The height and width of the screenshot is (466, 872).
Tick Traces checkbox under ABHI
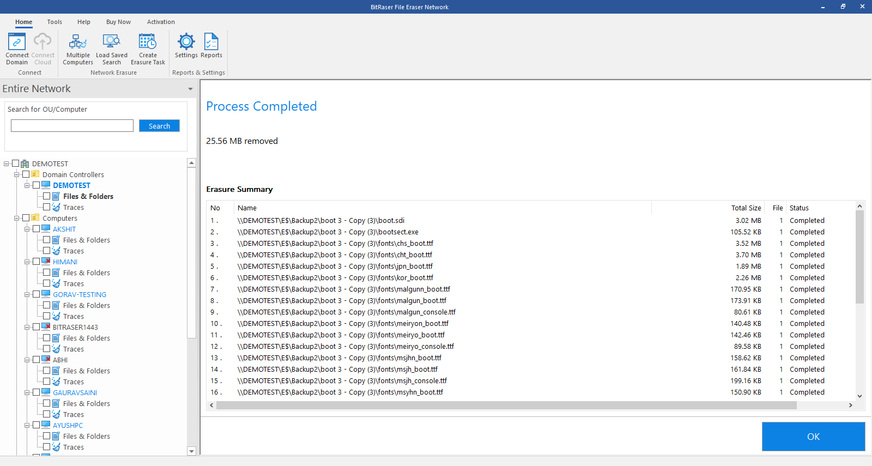pos(46,382)
